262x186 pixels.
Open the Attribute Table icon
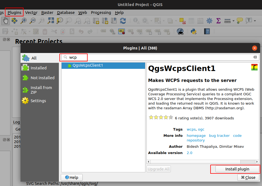[x=191, y=21]
